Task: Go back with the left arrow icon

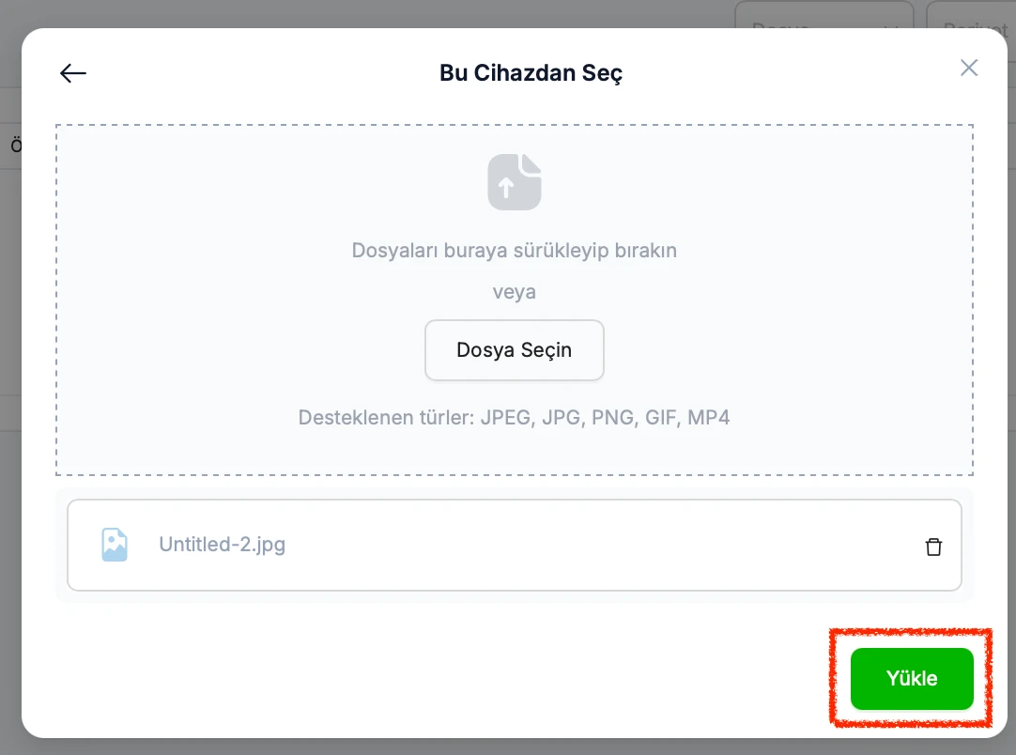Action: (x=72, y=73)
